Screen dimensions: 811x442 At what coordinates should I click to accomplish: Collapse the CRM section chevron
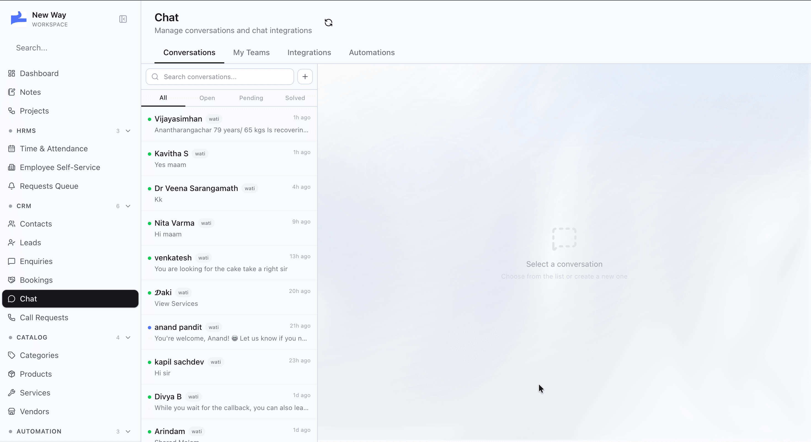click(128, 206)
